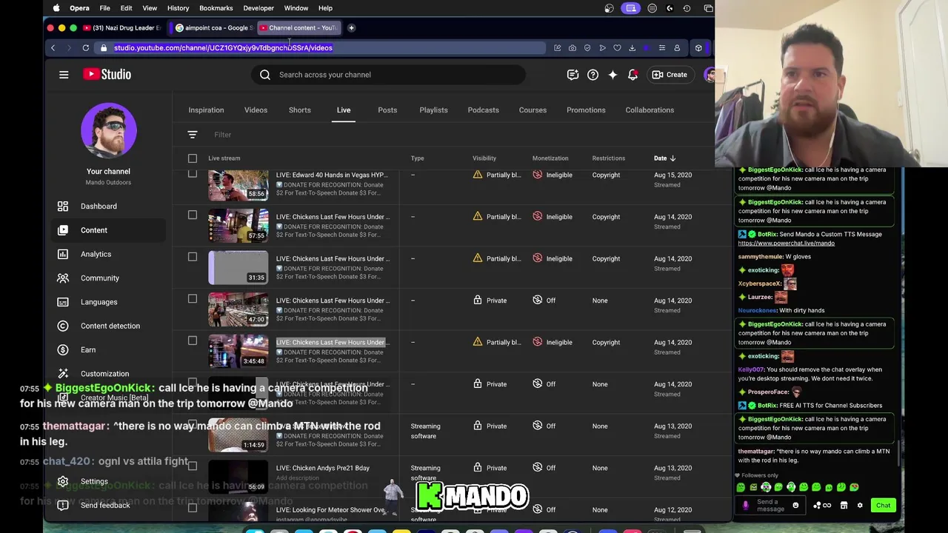Click the filter lines icon
This screenshot has width=948, height=533.
[x=193, y=135]
